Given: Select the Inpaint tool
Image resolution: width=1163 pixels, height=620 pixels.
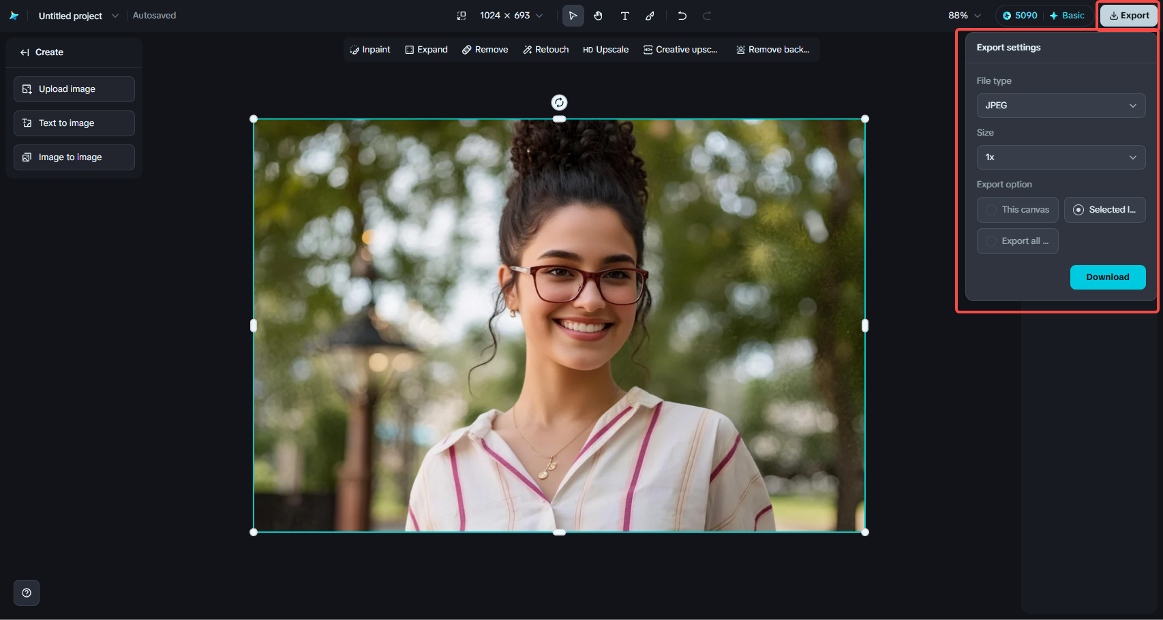Looking at the screenshot, I should coord(370,49).
